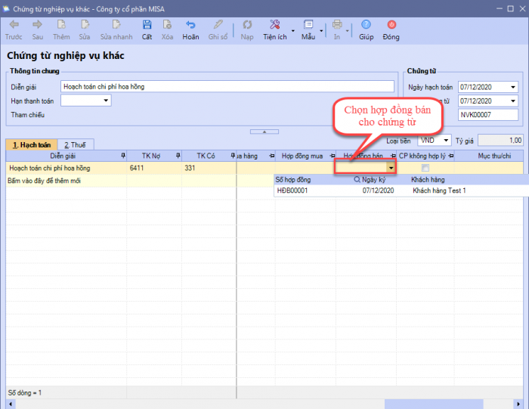Screen dimensions: 529x409
Task: Click the Xóa delete icon
Action: (167, 26)
